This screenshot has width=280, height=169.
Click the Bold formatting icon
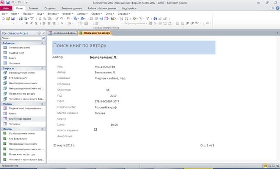click(26, 23)
